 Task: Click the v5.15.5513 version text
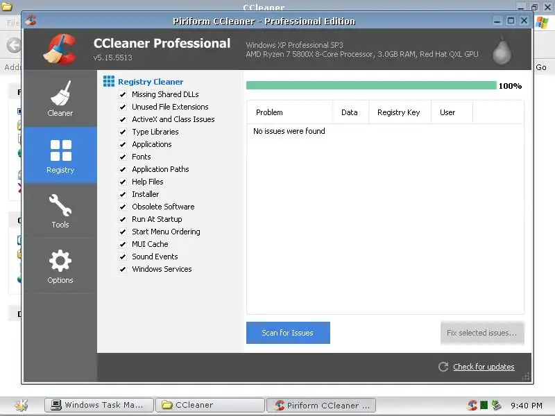pos(113,58)
